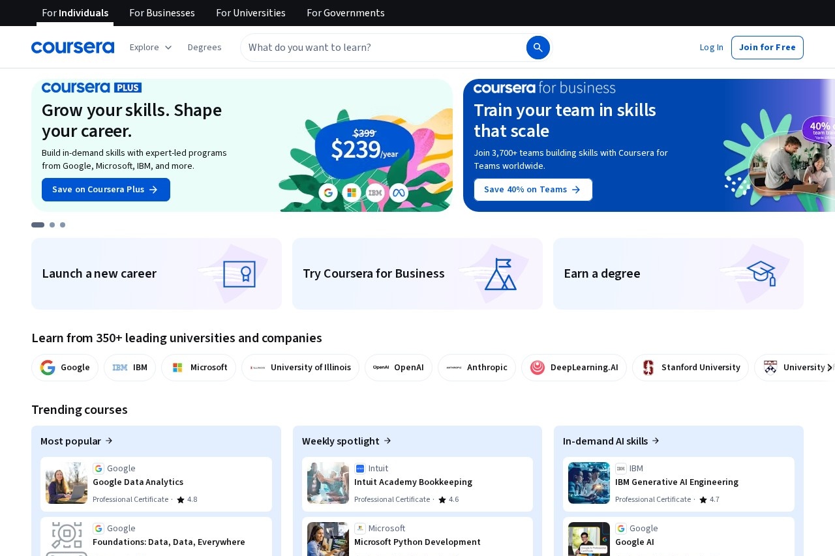Viewport: 835px width, 556px height.
Task: Select the IBM partner logo
Action: (129, 367)
